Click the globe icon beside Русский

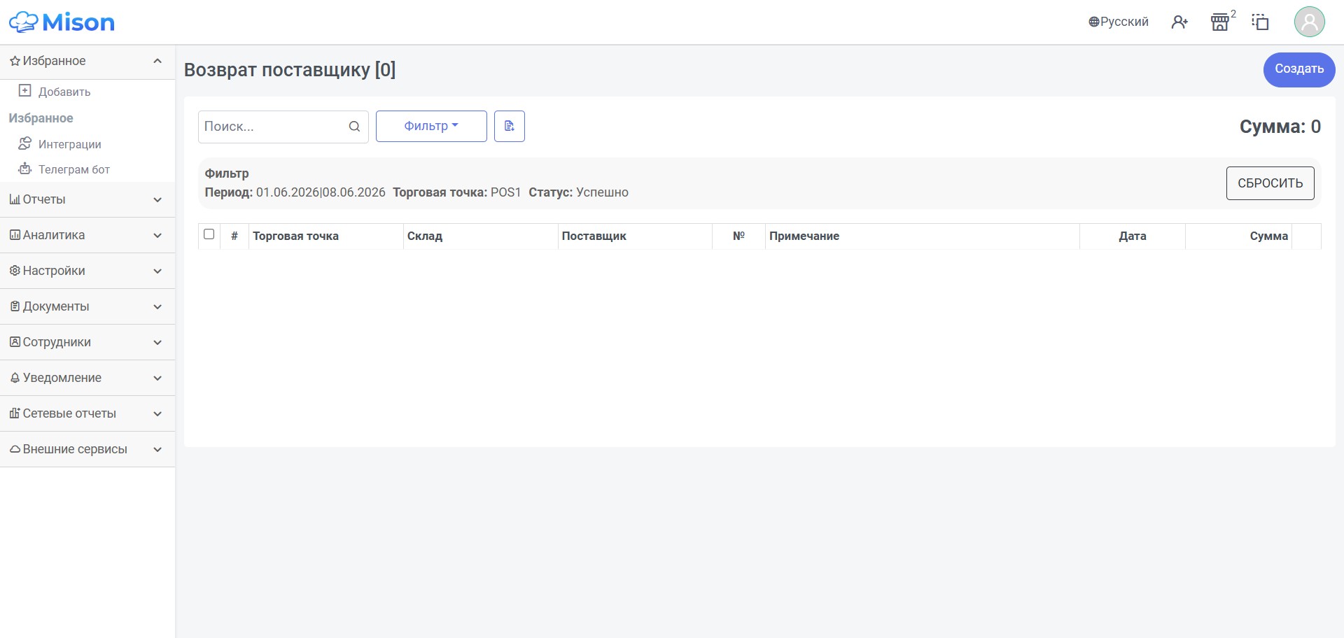(1093, 22)
